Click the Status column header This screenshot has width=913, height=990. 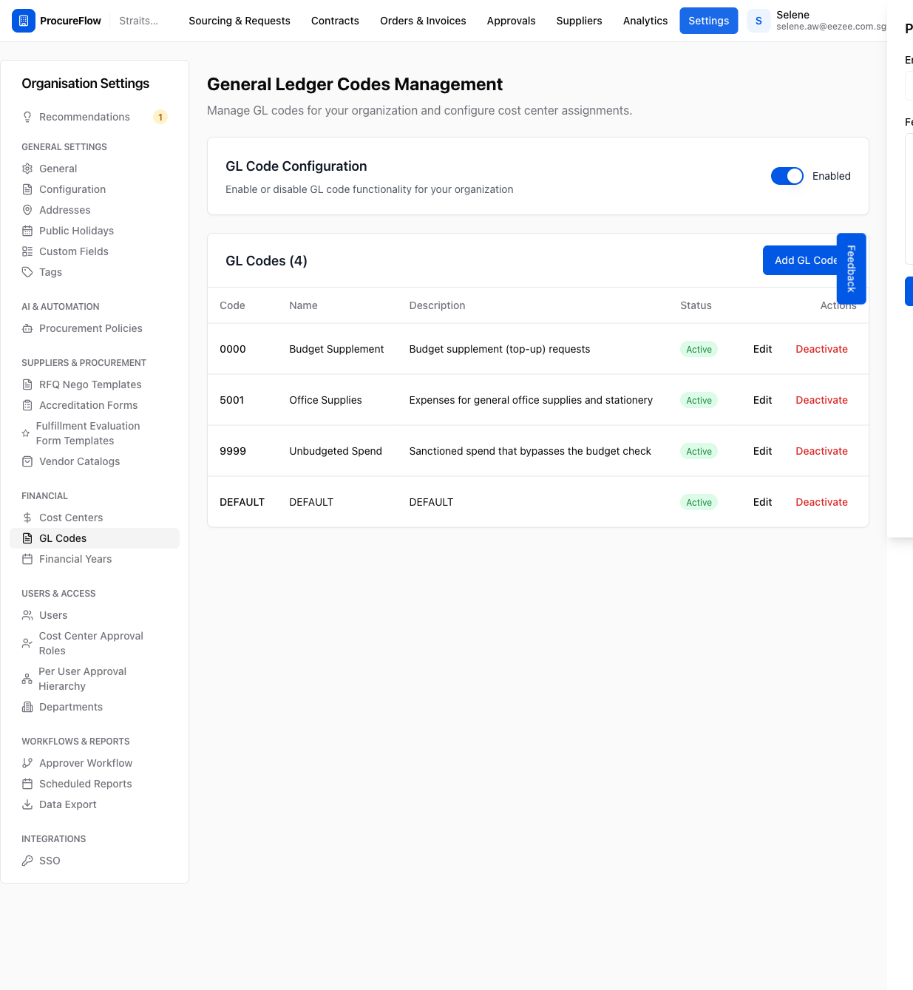[x=696, y=305]
